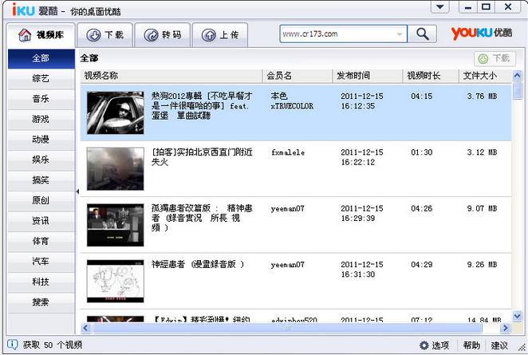Select the 搞笑 category
Screen dimensions: 528x355
(x=41, y=180)
